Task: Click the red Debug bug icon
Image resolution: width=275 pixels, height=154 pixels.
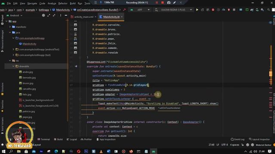Action: point(213,10)
